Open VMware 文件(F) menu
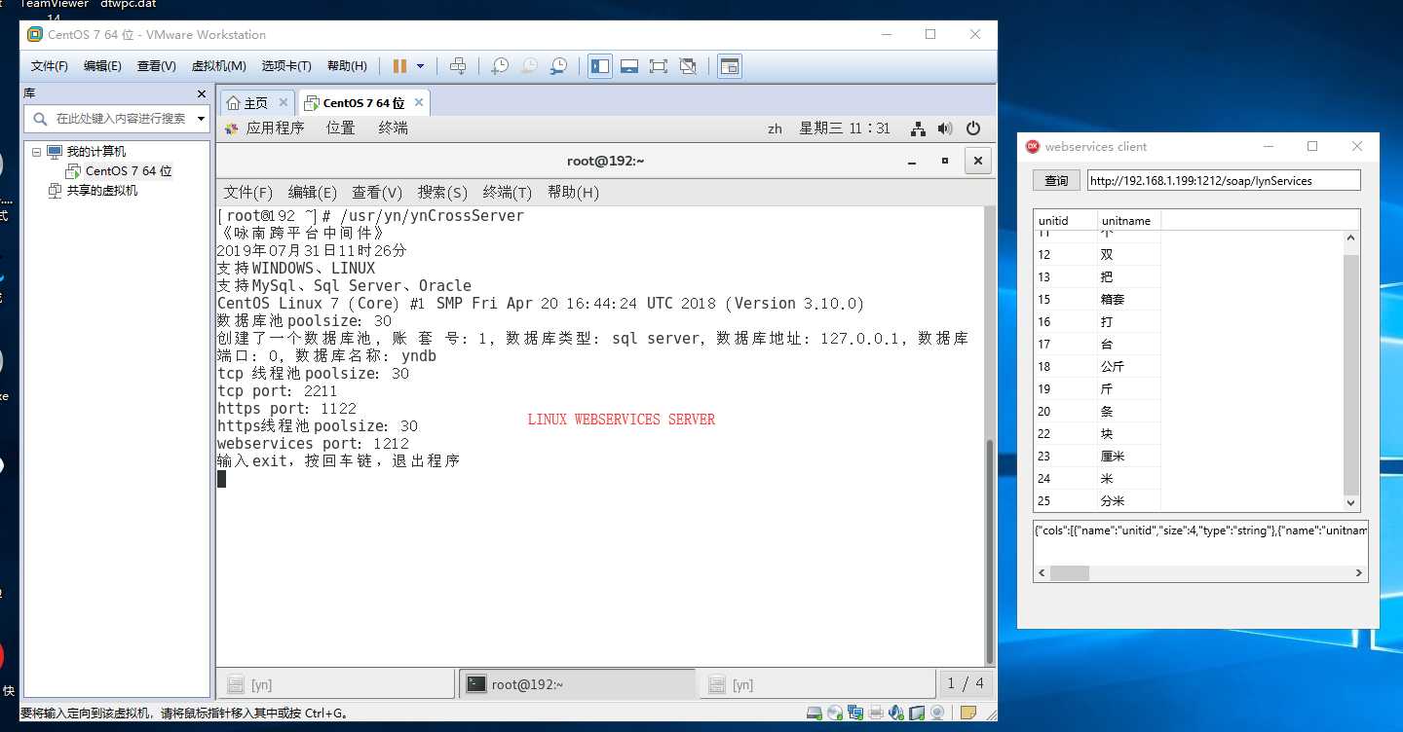1403x732 pixels. pyautogui.click(x=50, y=66)
